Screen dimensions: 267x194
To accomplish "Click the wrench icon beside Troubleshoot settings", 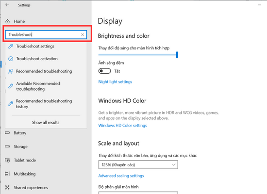I will click(11, 46).
